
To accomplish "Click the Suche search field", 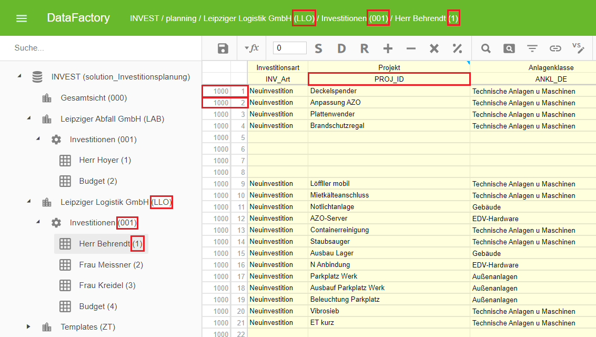I will (x=100, y=48).
